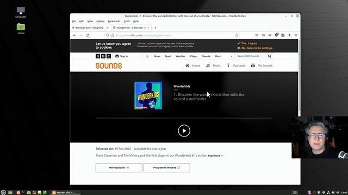Close the Wunderkids tab
This screenshot has height=195, width=348.
[x=148, y=28]
